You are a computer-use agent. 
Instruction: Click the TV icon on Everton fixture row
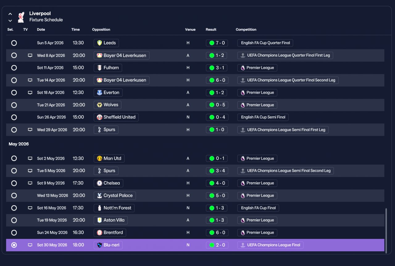(30, 92)
